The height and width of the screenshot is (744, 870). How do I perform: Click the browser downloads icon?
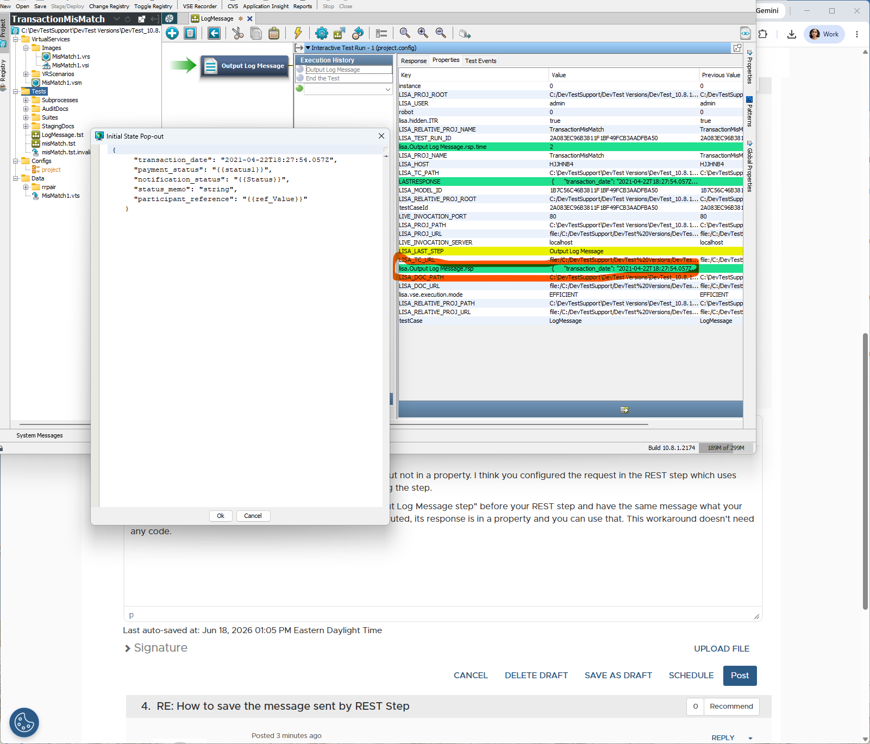792,34
